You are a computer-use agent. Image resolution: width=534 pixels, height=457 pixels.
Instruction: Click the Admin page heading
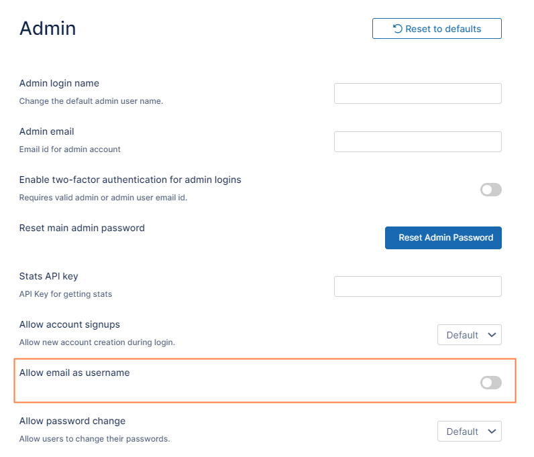tap(48, 28)
